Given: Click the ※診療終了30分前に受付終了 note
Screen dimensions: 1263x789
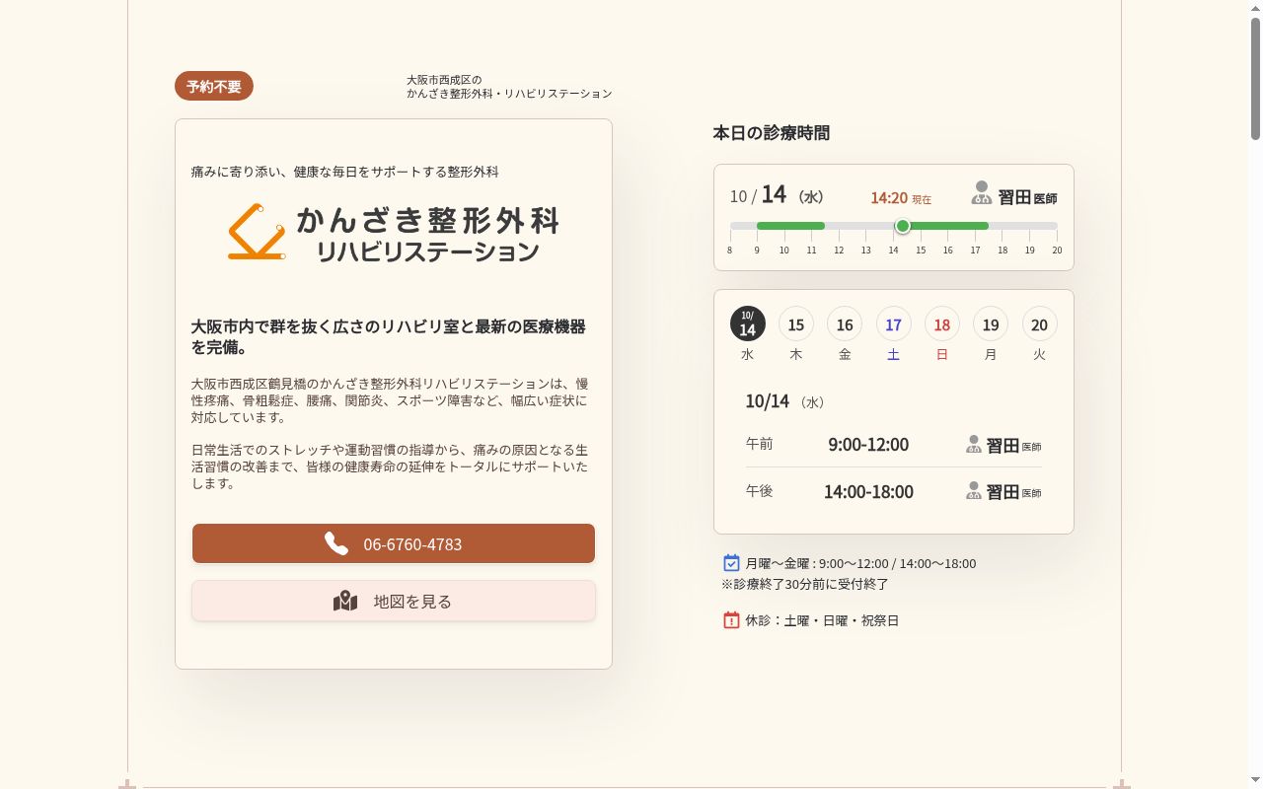Looking at the screenshot, I should 805,584.
